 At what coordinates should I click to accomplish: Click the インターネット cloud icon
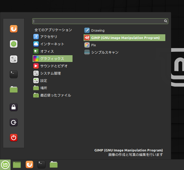coord(36,44)
